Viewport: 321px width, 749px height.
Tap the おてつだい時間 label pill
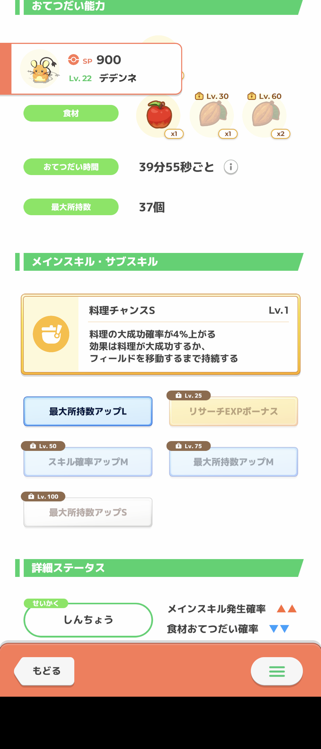71,167
